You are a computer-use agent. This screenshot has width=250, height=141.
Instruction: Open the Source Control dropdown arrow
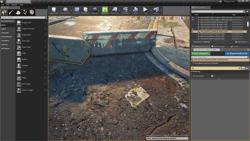pyautogui.click(x=71, y=11)
